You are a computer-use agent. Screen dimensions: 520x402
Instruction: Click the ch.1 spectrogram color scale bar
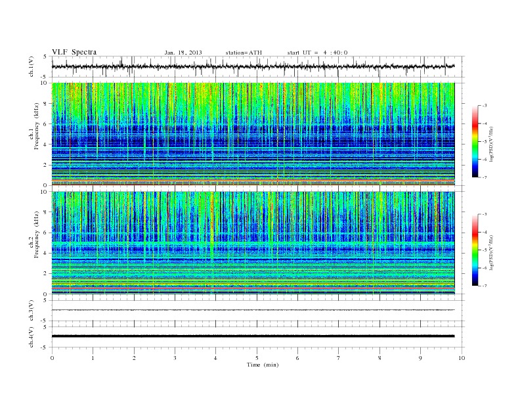(475, 142)
